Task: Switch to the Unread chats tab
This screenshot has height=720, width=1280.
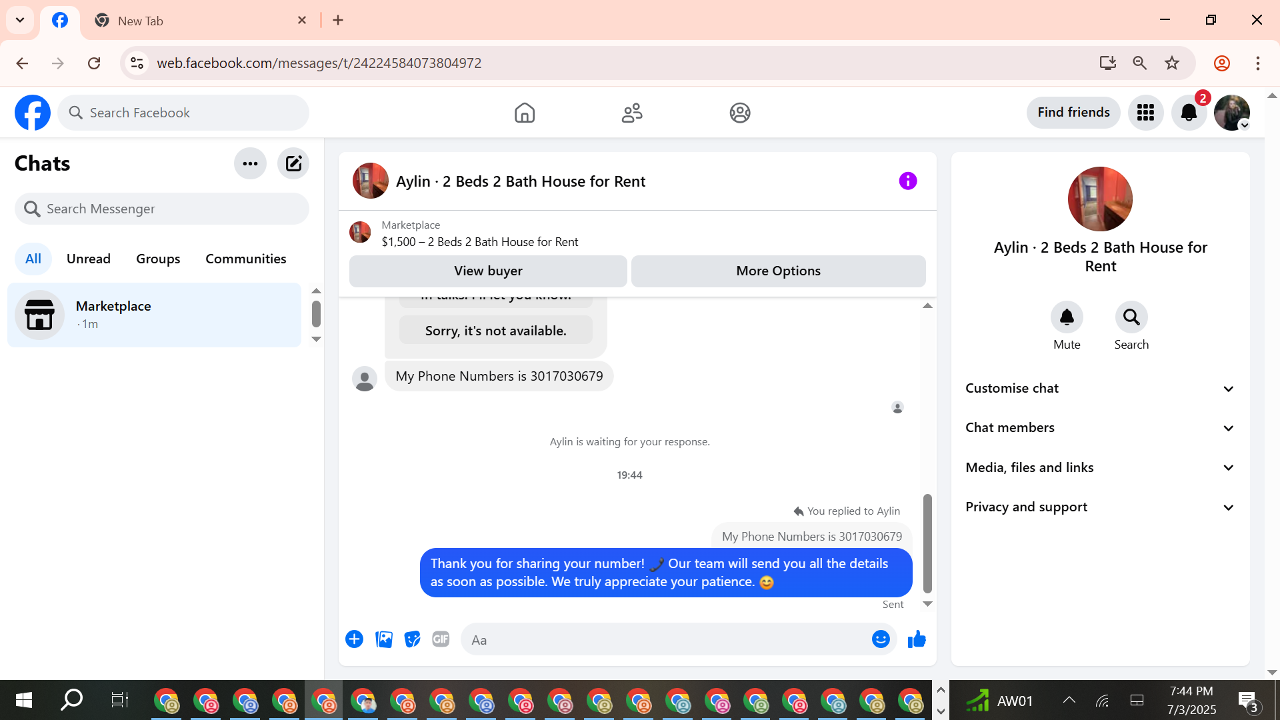Action: 89,259
